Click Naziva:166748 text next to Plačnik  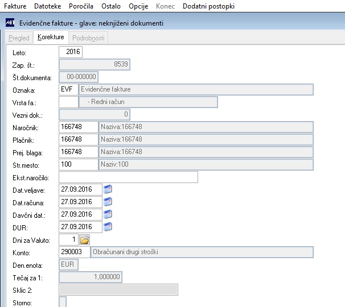click(121, 139)
